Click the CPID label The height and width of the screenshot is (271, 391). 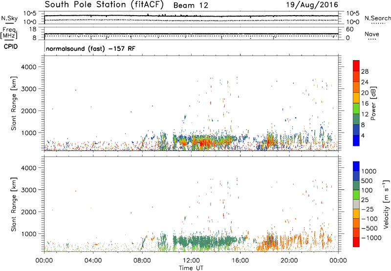click(x=10, y=46)
